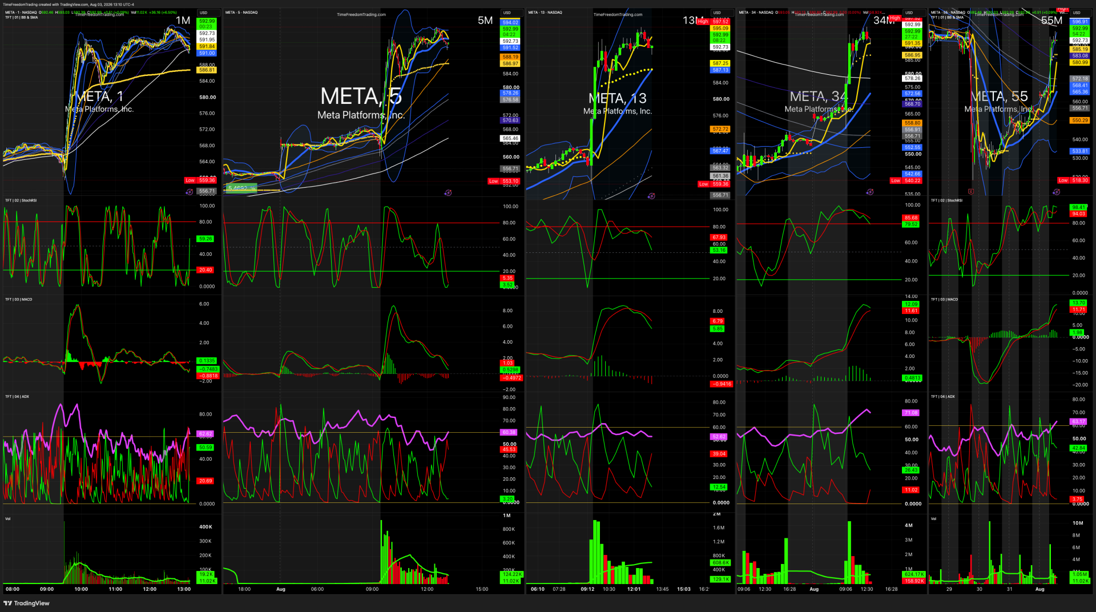Click the 'Vol' label on the 55M chart
Image resolution: width=1096 pixels, height=612 pixels.
pyautogui.click(x=934, y=518)
